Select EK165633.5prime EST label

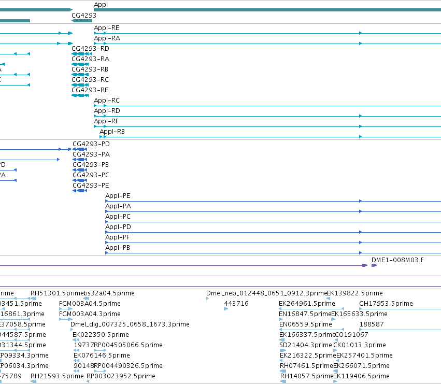pyautogui.click(x=360, y=314)
